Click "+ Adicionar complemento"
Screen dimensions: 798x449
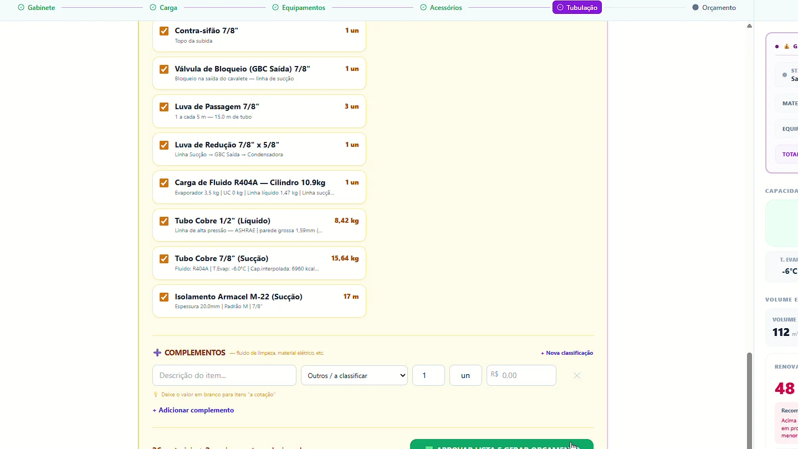193,410
